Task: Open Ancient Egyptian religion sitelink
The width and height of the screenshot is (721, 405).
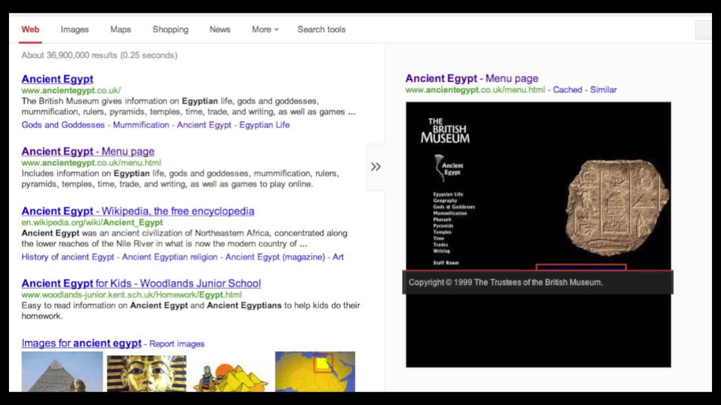Action: point(170,257)
